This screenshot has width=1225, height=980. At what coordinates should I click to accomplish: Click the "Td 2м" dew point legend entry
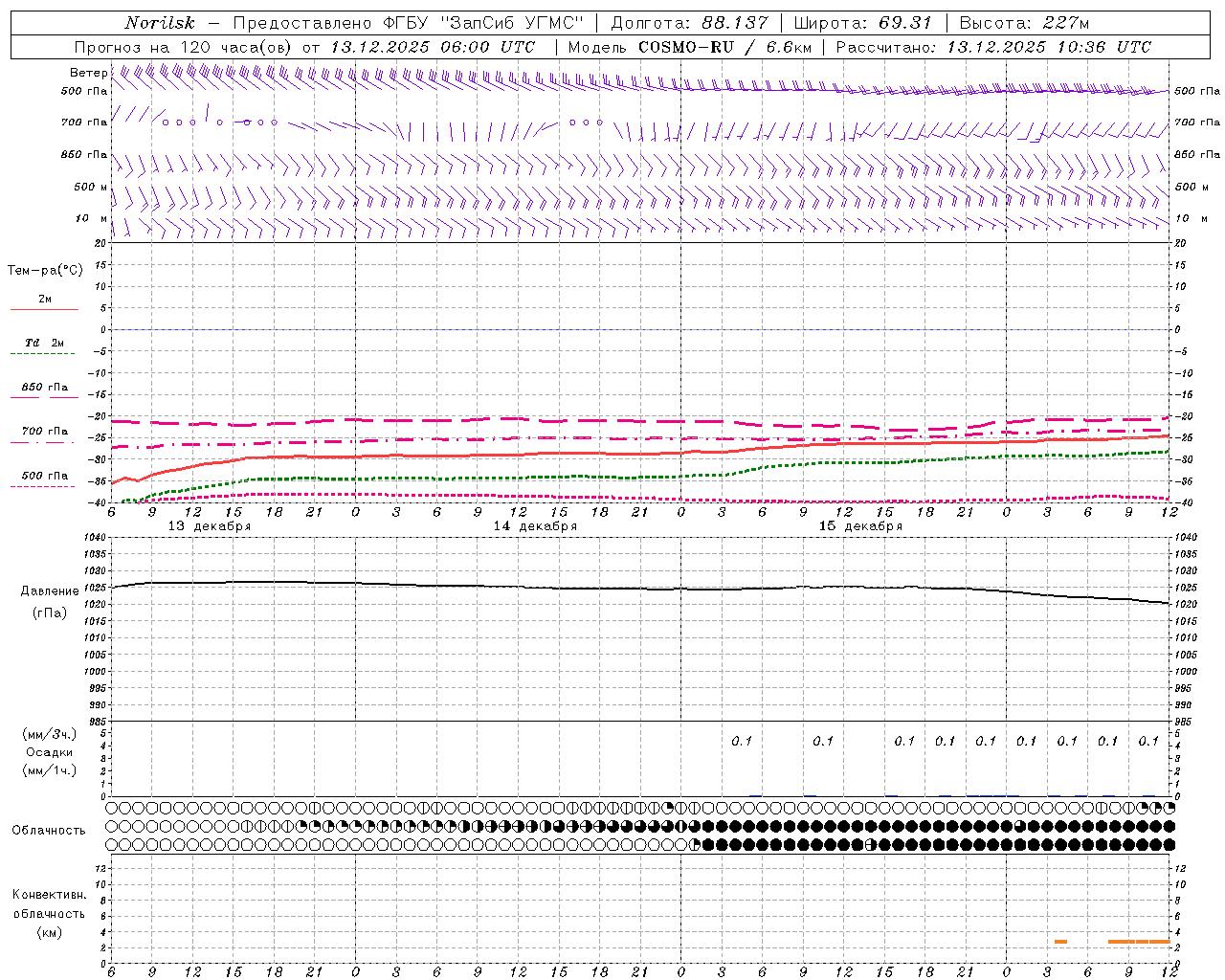click(45, 343)
